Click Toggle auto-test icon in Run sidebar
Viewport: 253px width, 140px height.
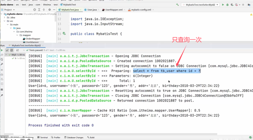click(x=2, y=59)
